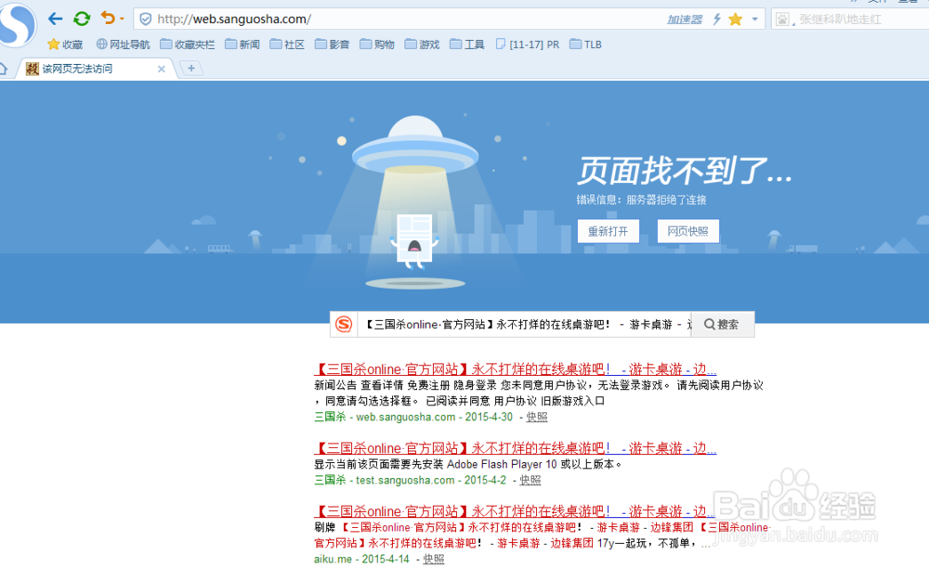Open the [11-17] PR bookmark

pos(528,45)
